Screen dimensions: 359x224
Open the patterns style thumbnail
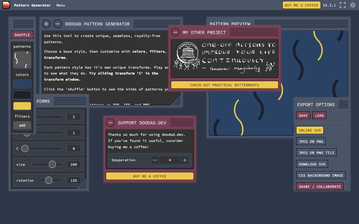point(22,60)
